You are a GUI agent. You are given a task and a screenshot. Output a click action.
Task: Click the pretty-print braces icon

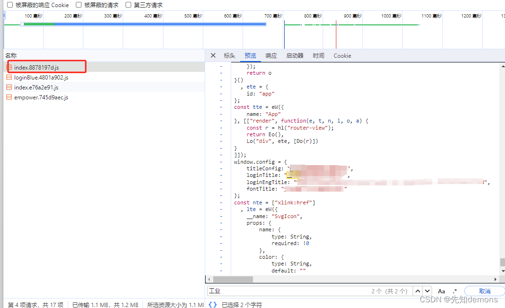tap(212, 304)
